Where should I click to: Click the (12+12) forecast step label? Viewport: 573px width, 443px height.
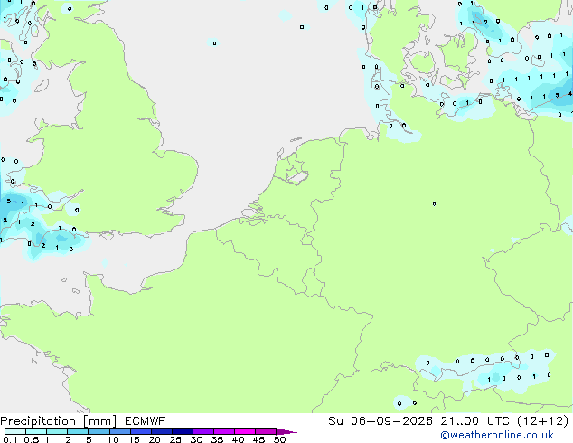point(543,421)
